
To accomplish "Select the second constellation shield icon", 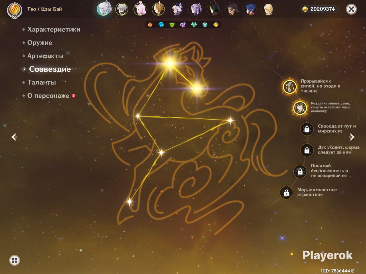I will click(x=300, y=108).
